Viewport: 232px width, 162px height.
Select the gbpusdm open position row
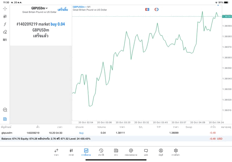click(116, 133)
